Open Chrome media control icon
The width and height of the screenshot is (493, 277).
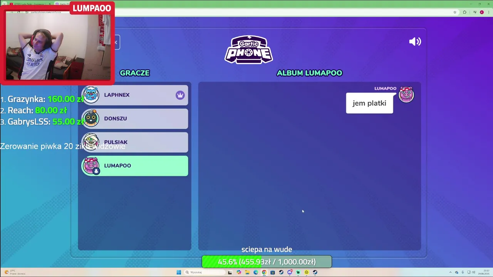pos(475,12)
